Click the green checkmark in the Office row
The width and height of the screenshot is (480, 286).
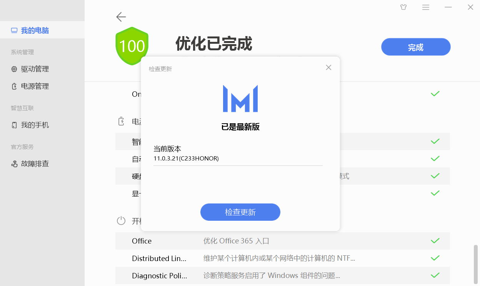[x=435, y=241]
